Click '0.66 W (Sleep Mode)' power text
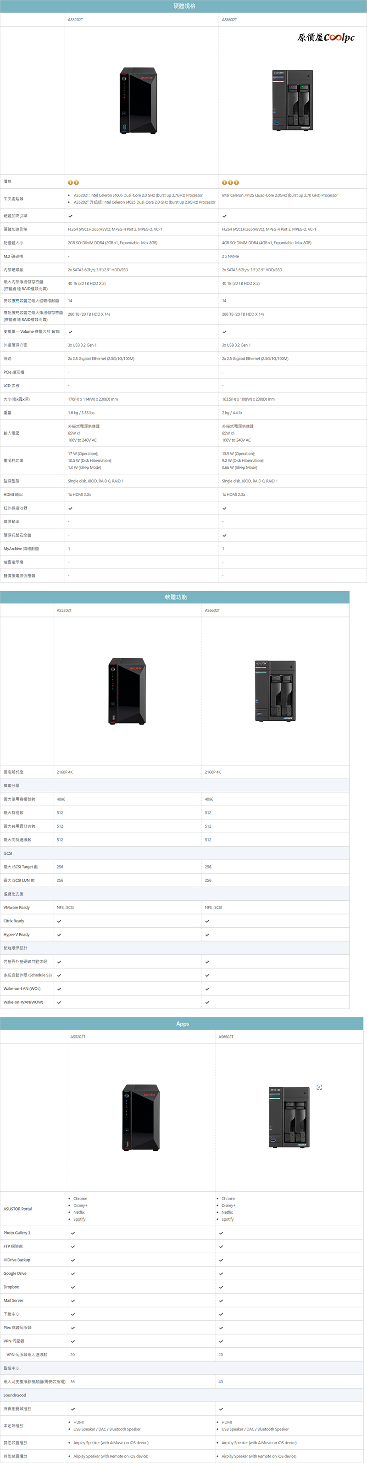The width and height of the screenshot is (367, 1463). click(239, 467)
